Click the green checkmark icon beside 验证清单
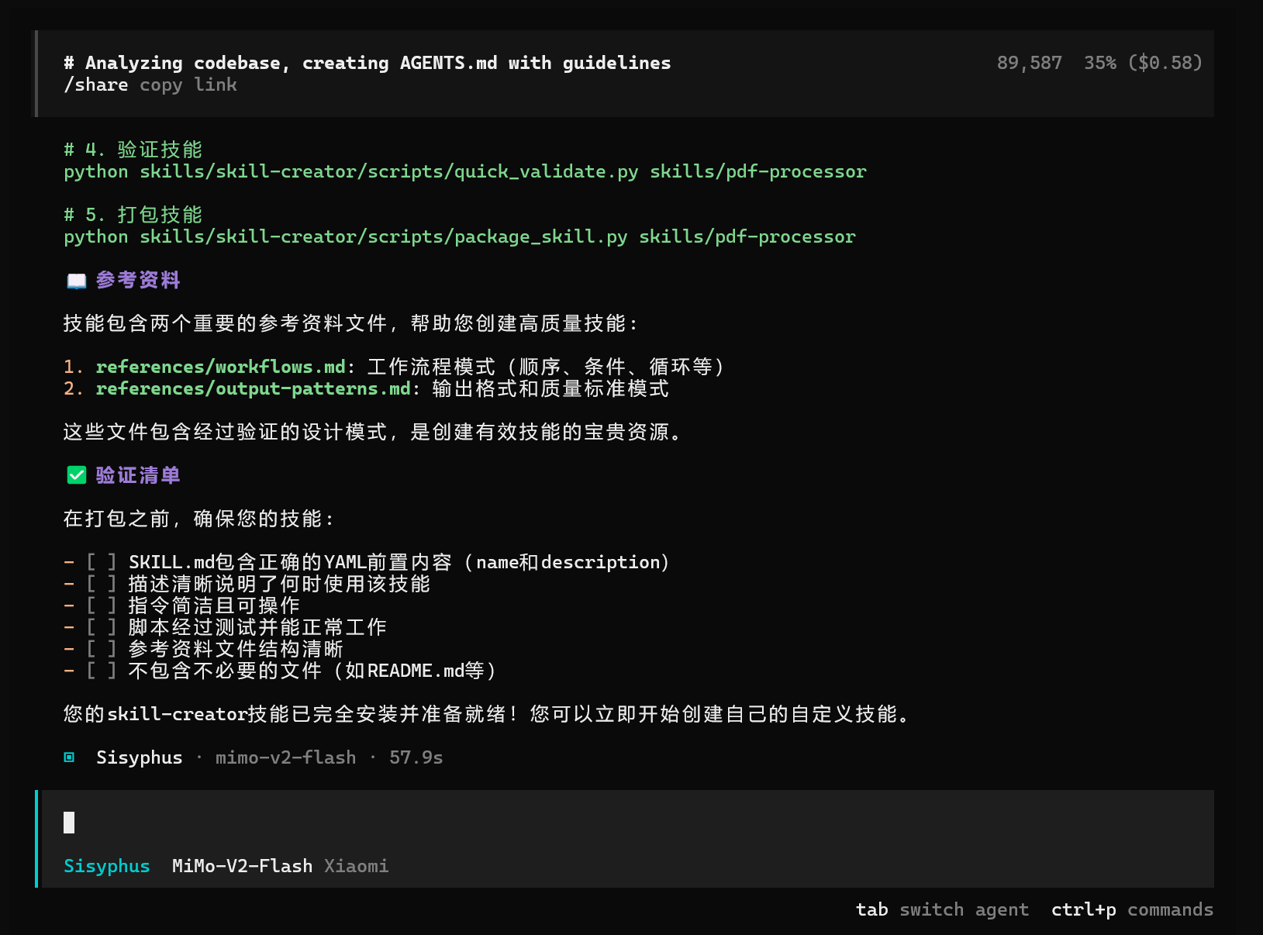Image resolution: width=1263 pixels, height=935 pixels. 76,475
